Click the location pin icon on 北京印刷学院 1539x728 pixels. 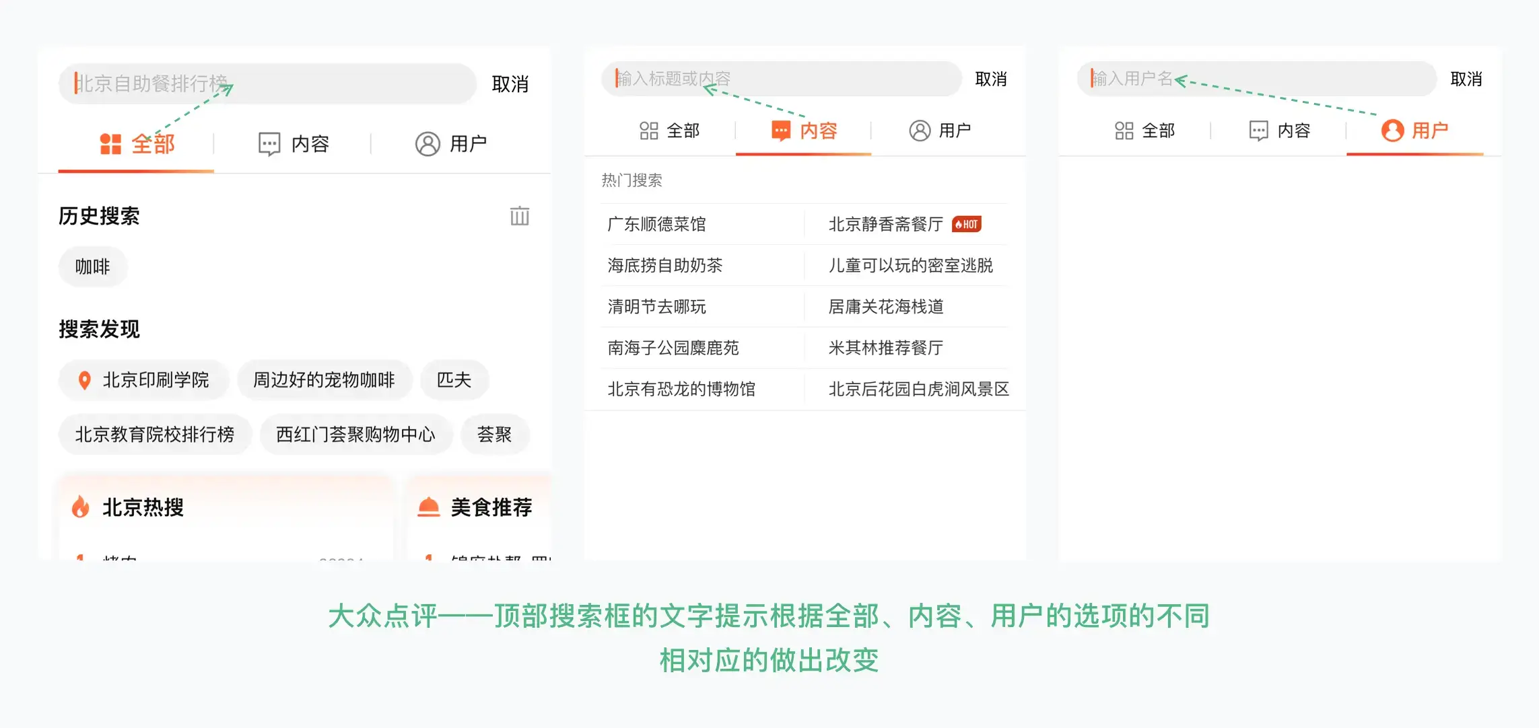[x=85, y=380]
